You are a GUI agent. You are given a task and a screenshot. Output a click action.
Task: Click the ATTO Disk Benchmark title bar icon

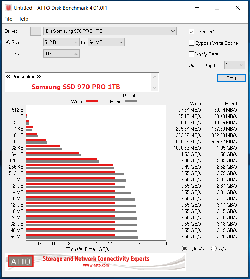tap(8, 8)
